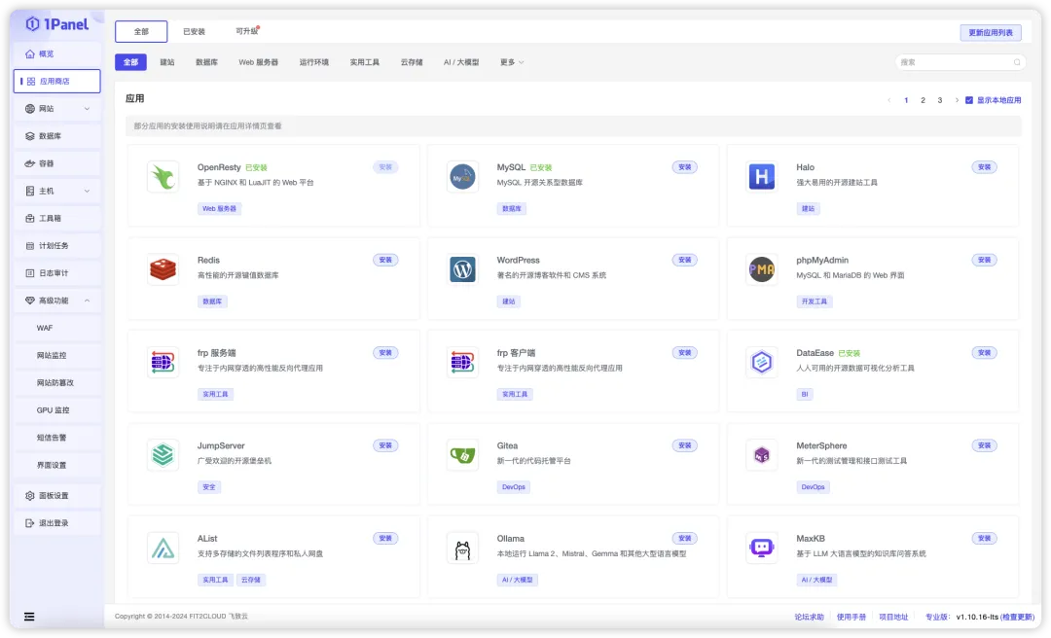
Task: Open the phpMyAdmin app icon
Action: click(761, 269)
